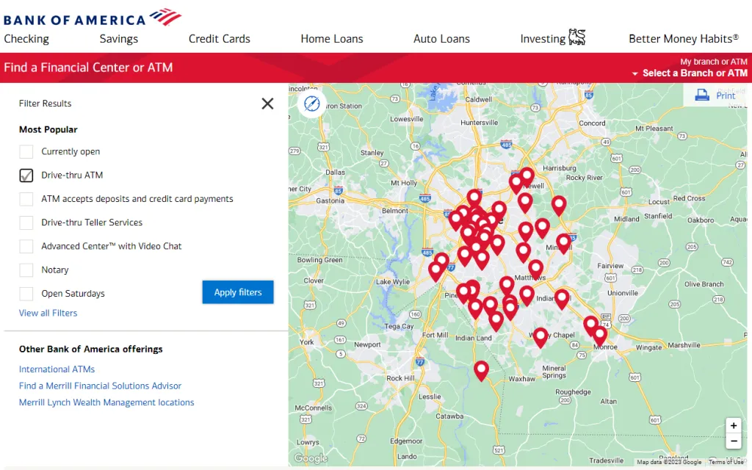Click the printer icon
The height and width of the screenshot is (470, 752).
click(702, 95)
